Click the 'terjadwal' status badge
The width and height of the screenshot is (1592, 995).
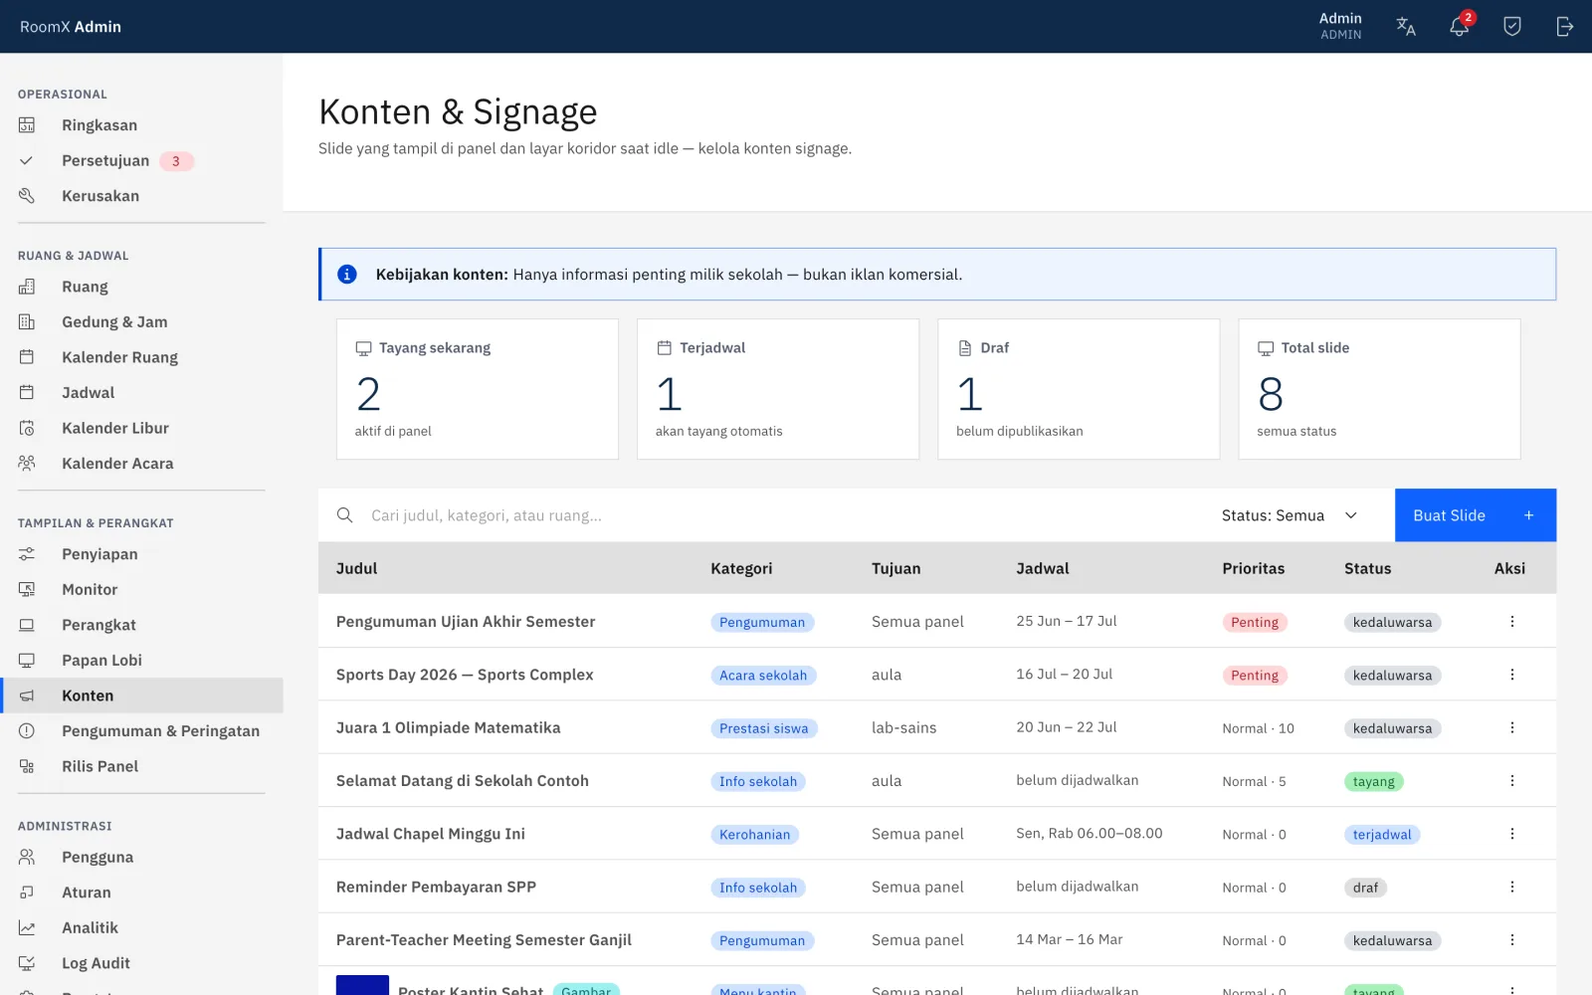pos(1382,835)
